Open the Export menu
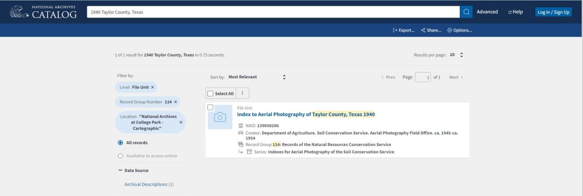Viewport: 583px width, 196px height. click(403, 30)
